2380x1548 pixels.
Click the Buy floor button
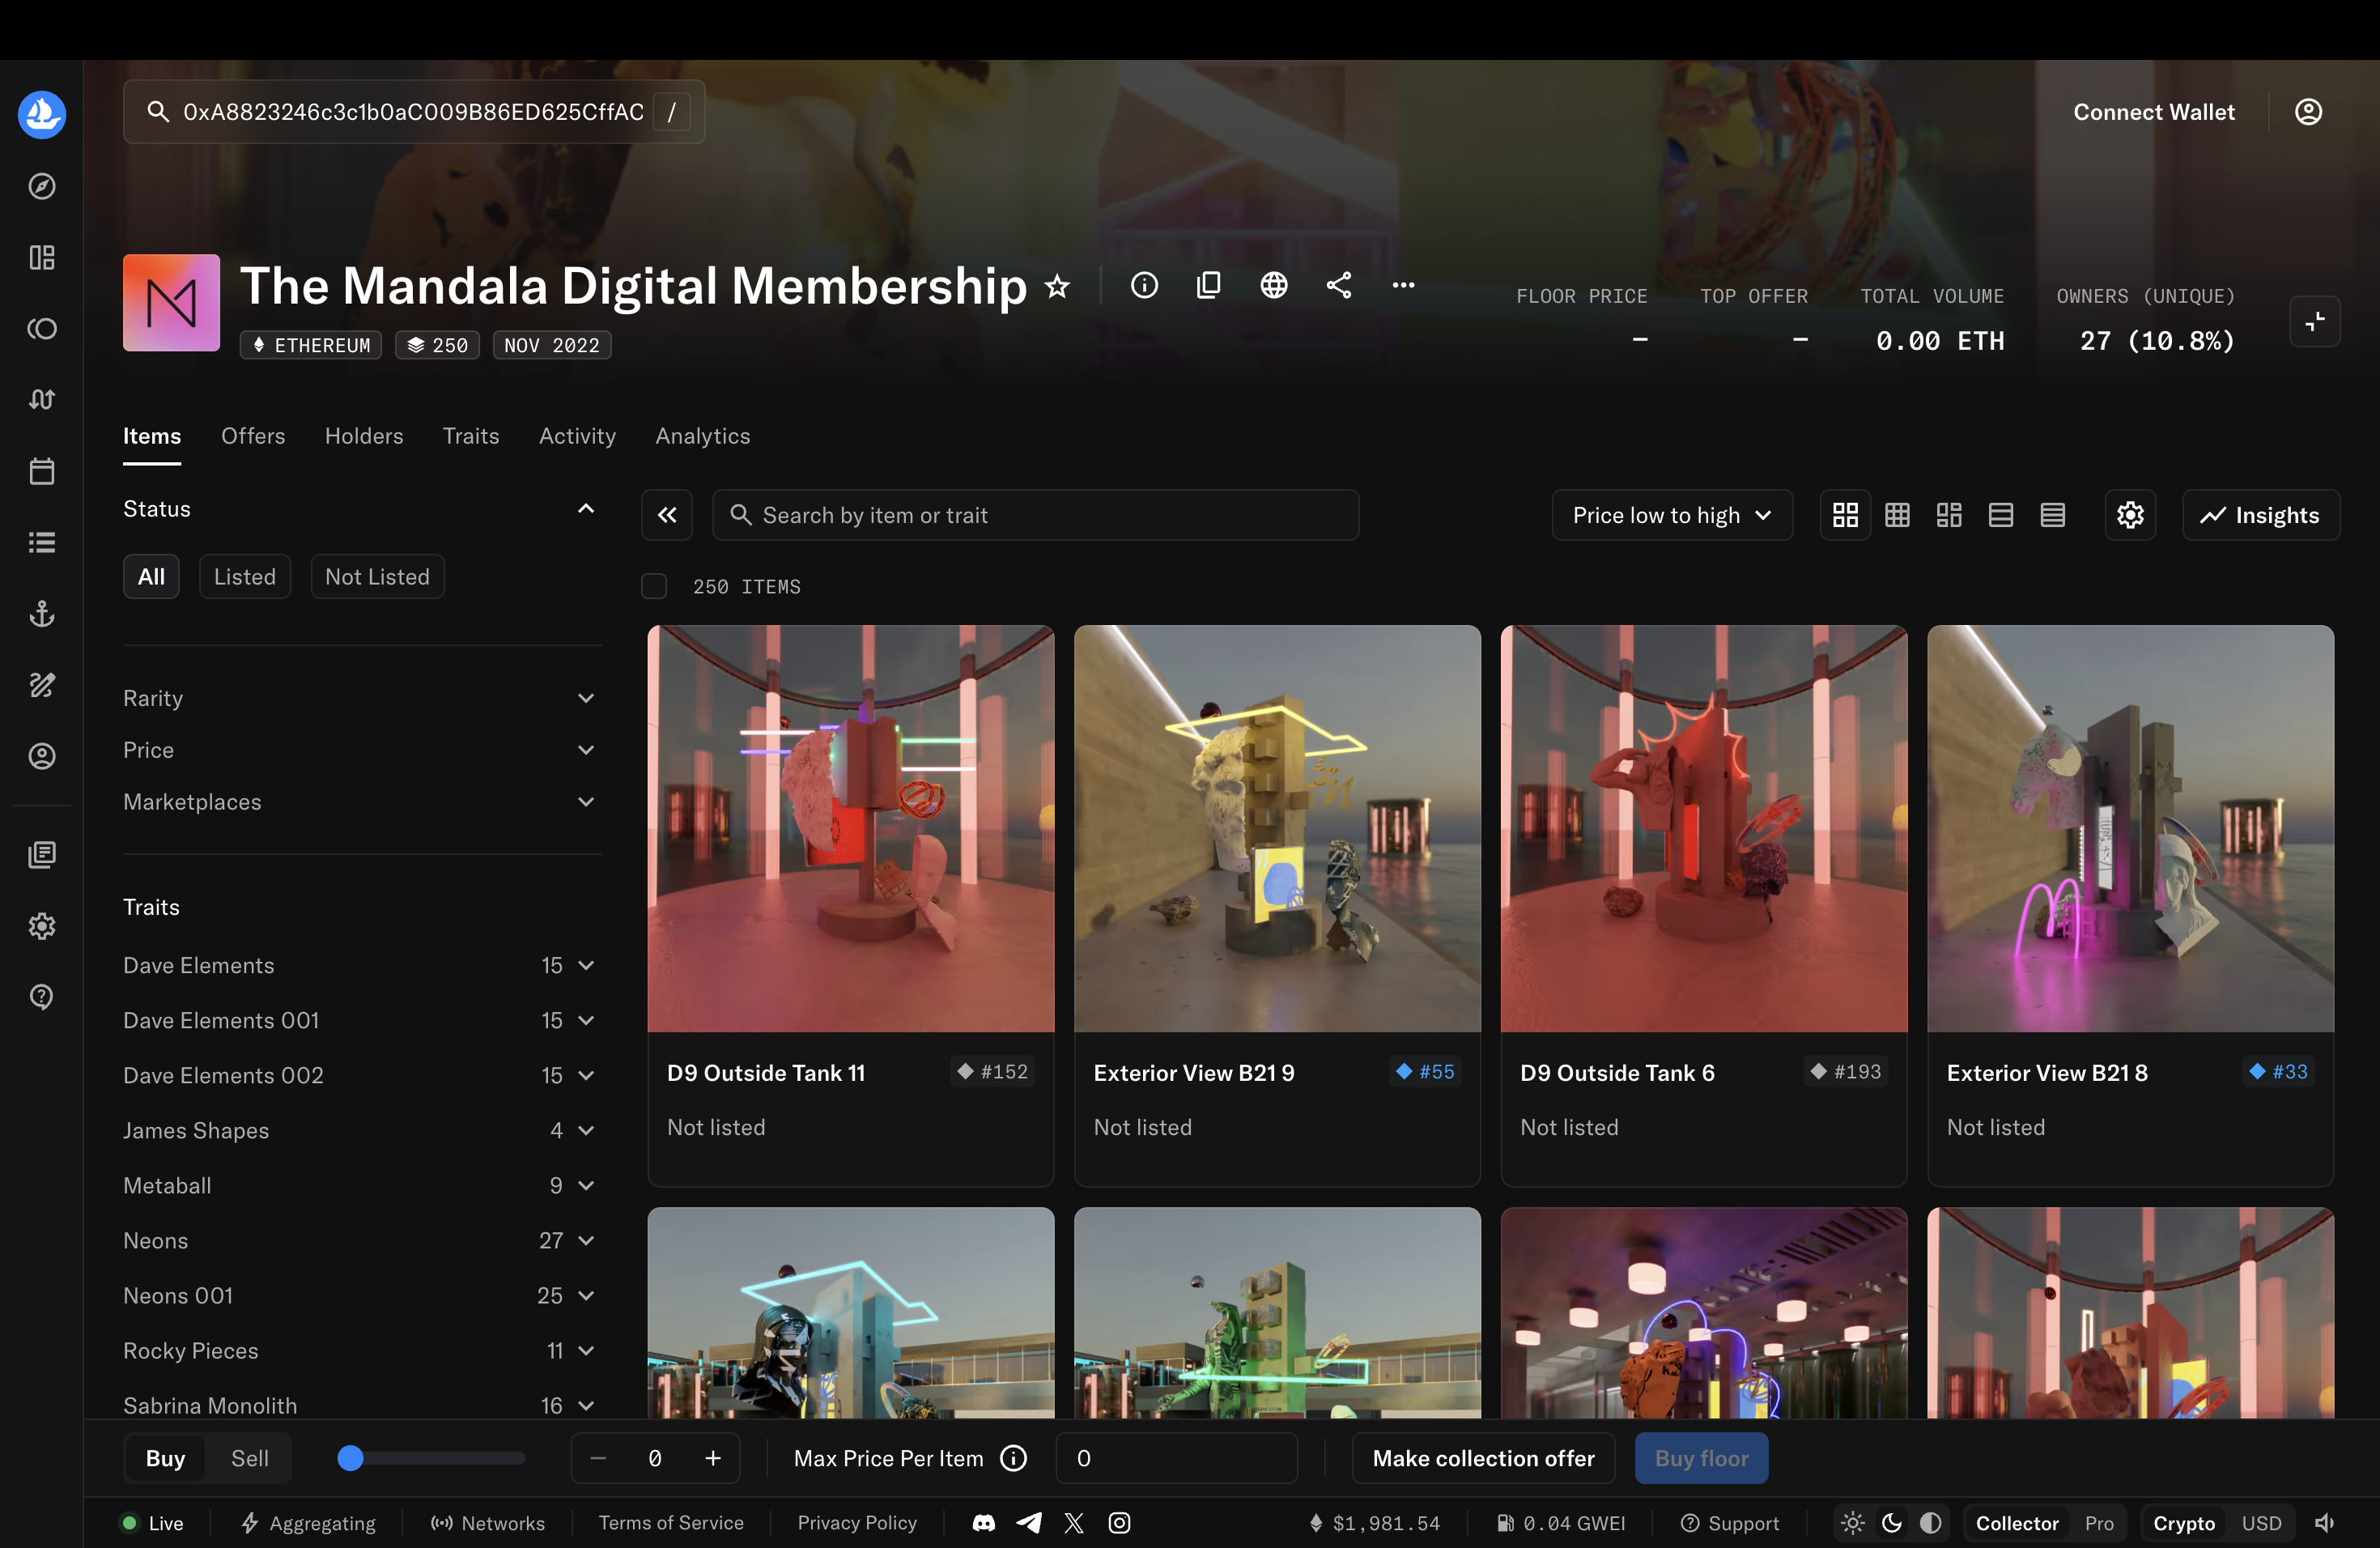(x=1701, y=1458)
